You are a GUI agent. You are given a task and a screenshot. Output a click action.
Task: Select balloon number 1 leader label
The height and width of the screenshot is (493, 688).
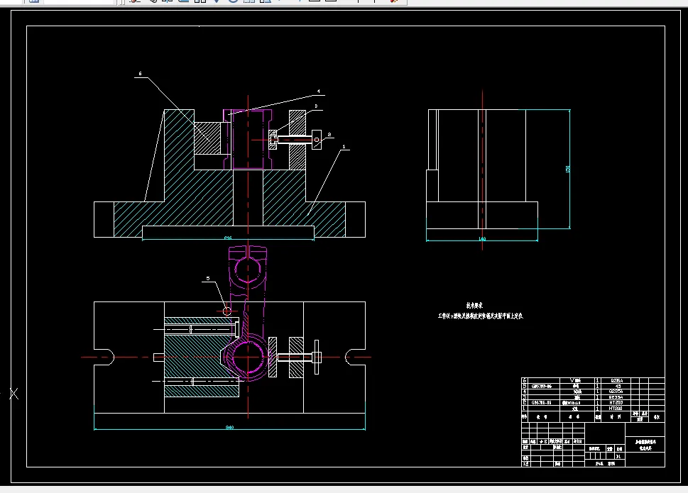click(344, 147)
